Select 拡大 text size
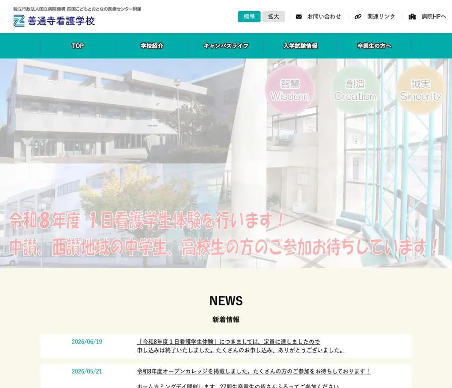This screenshot has height=388, width=452. 273,17
